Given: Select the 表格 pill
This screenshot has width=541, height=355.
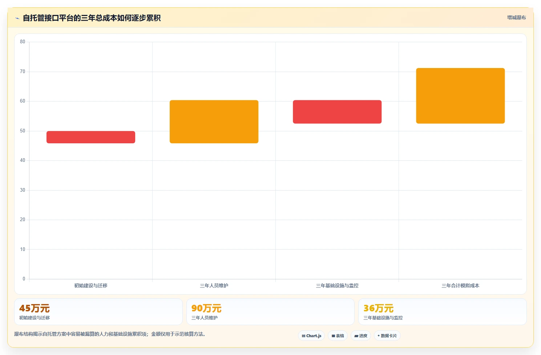Looking at the screenshot, I should [x=338, y=336].
